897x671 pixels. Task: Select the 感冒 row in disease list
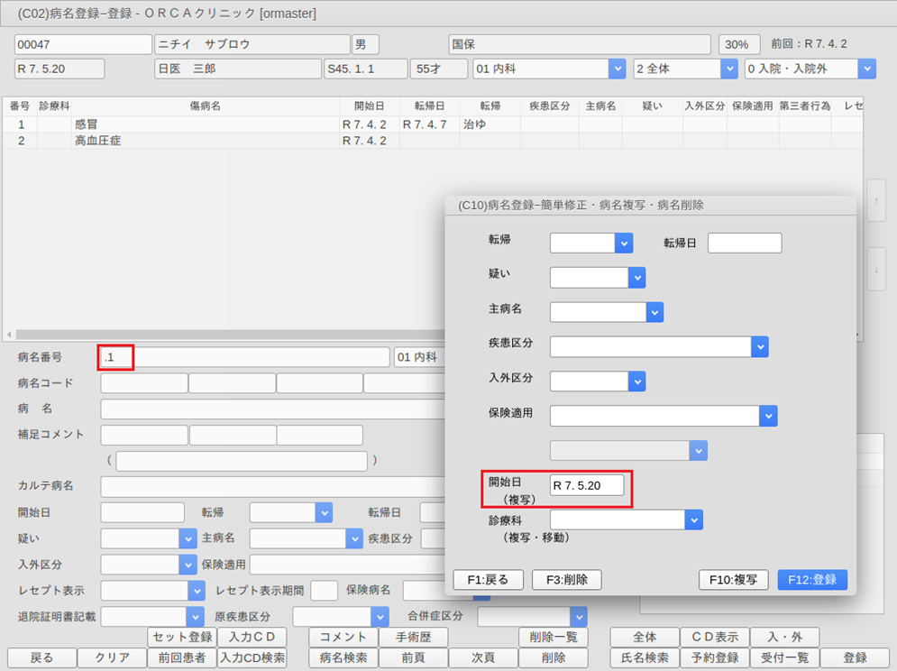click(x=87, y=124)
